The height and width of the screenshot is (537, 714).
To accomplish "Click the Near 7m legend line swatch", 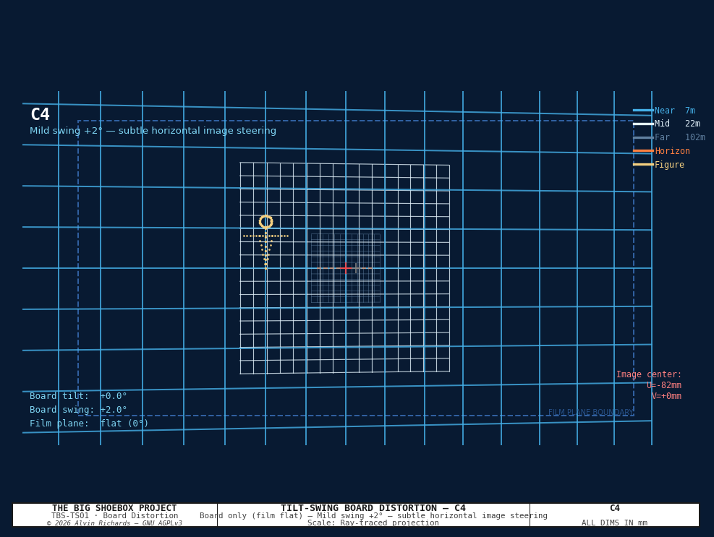I will tap(643, 110).
